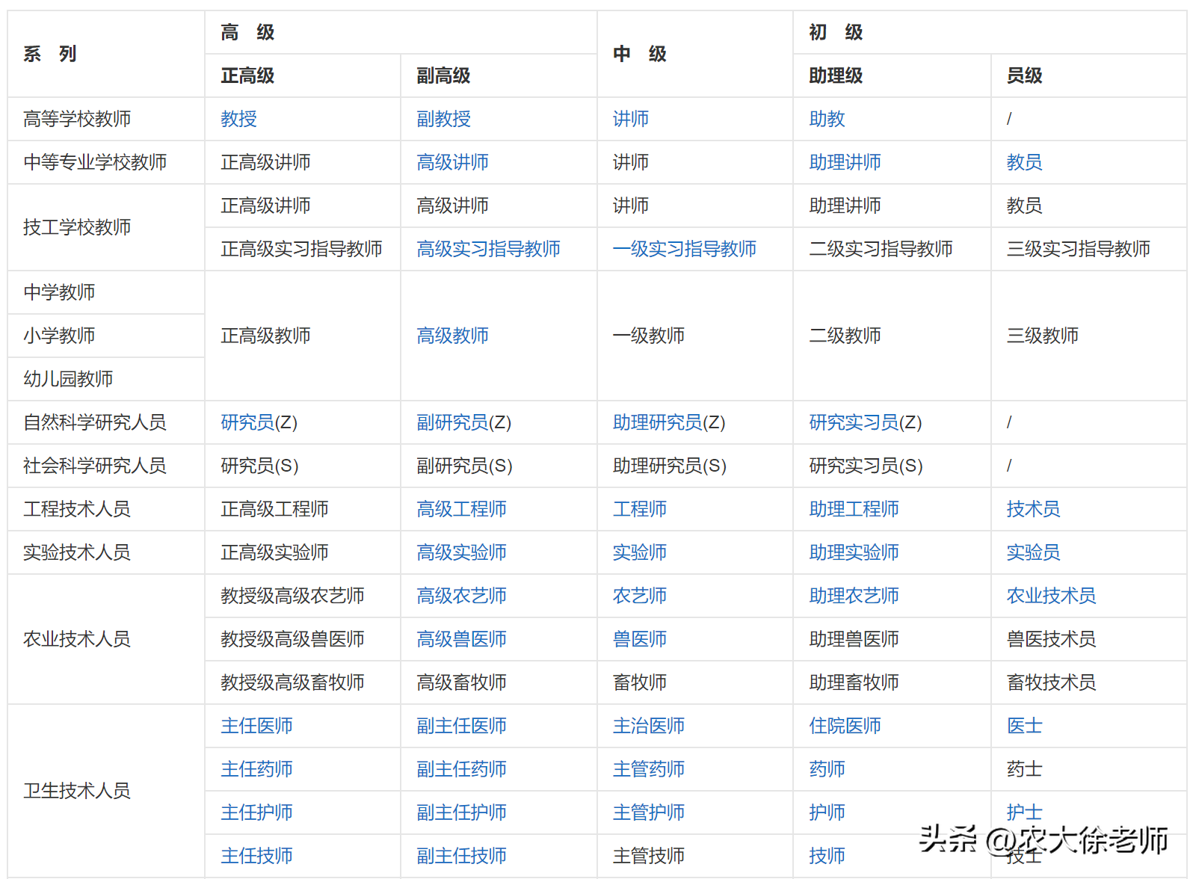Click the 中级 column 农艺师 link
Viewport: 1193px width, 879px height.
639,596
